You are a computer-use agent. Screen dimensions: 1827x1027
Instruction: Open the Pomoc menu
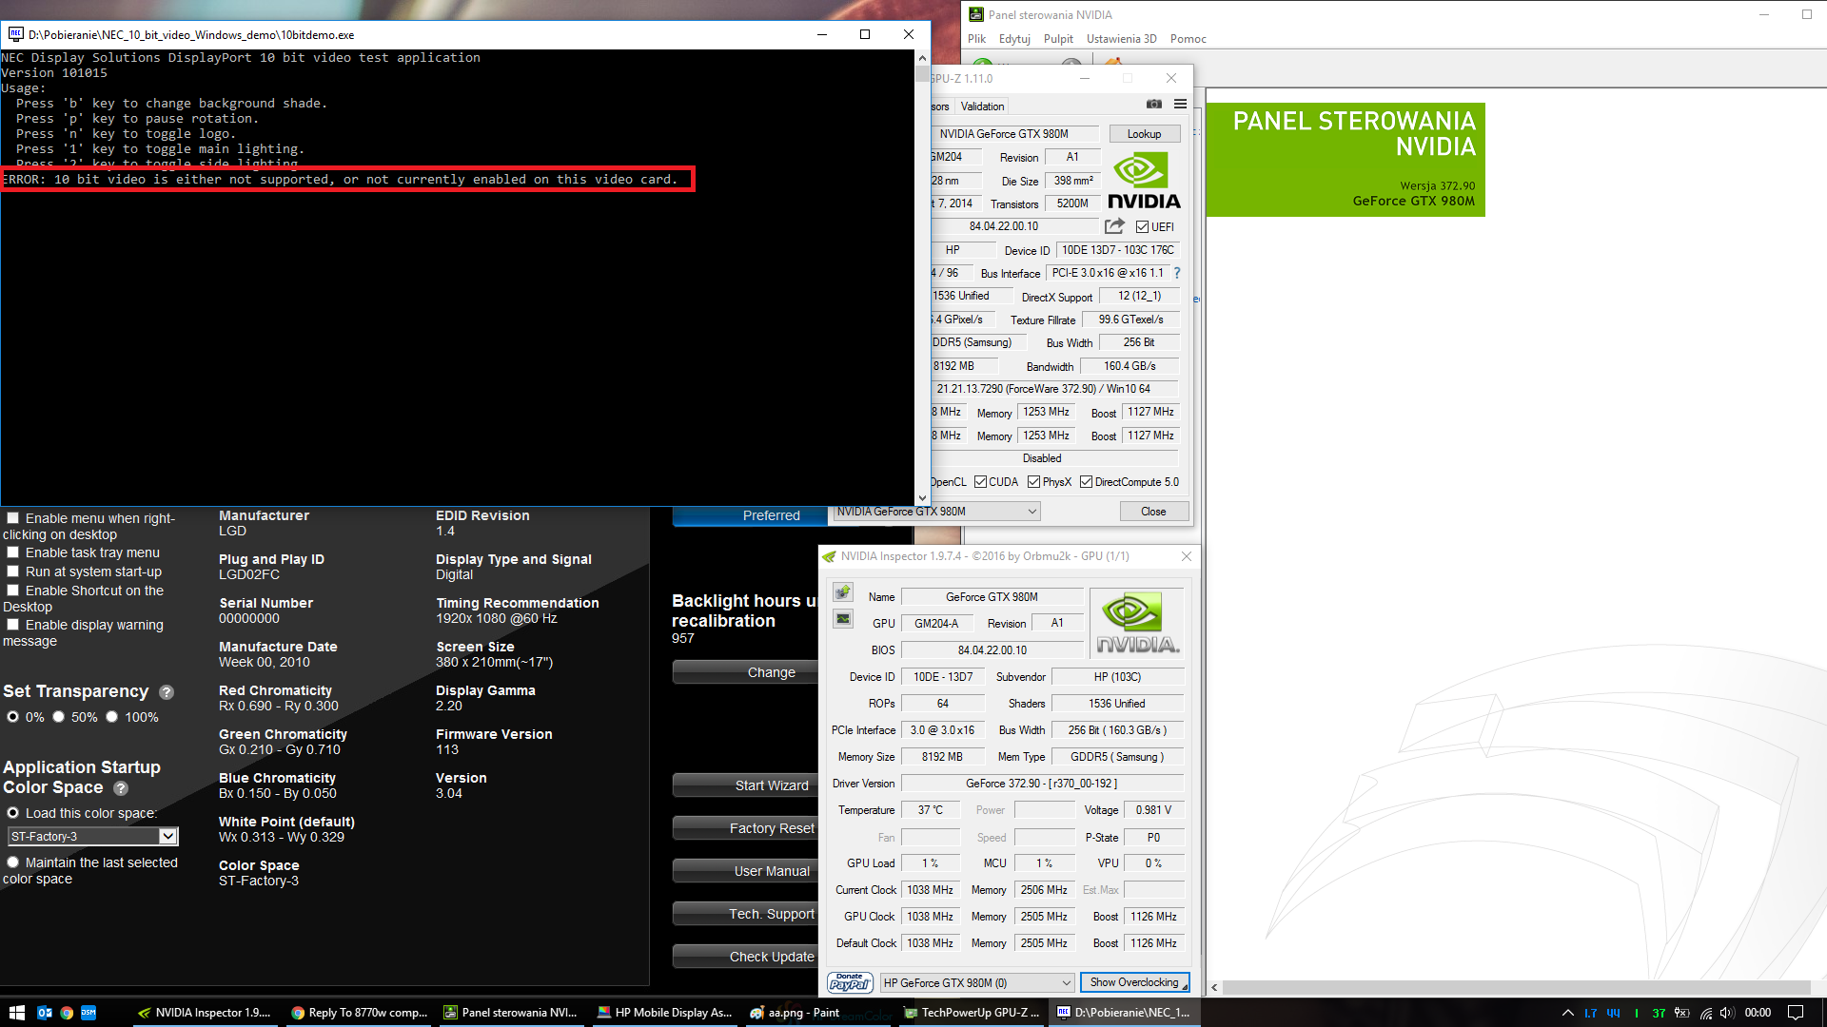pos(1189,39)
